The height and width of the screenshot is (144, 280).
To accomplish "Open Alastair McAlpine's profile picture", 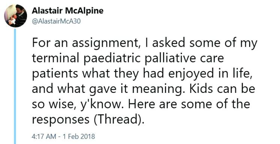I will [x=15, y=16].
